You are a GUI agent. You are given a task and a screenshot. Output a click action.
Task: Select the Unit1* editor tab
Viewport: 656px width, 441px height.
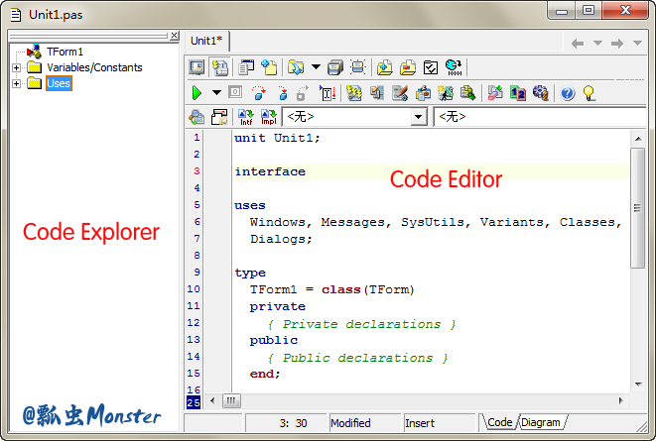click(207, 41)
